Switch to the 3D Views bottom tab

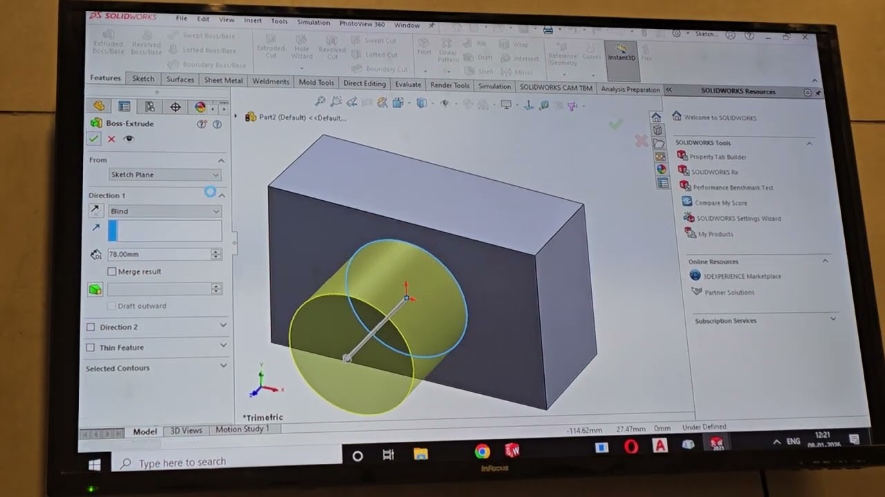[186, 430]
